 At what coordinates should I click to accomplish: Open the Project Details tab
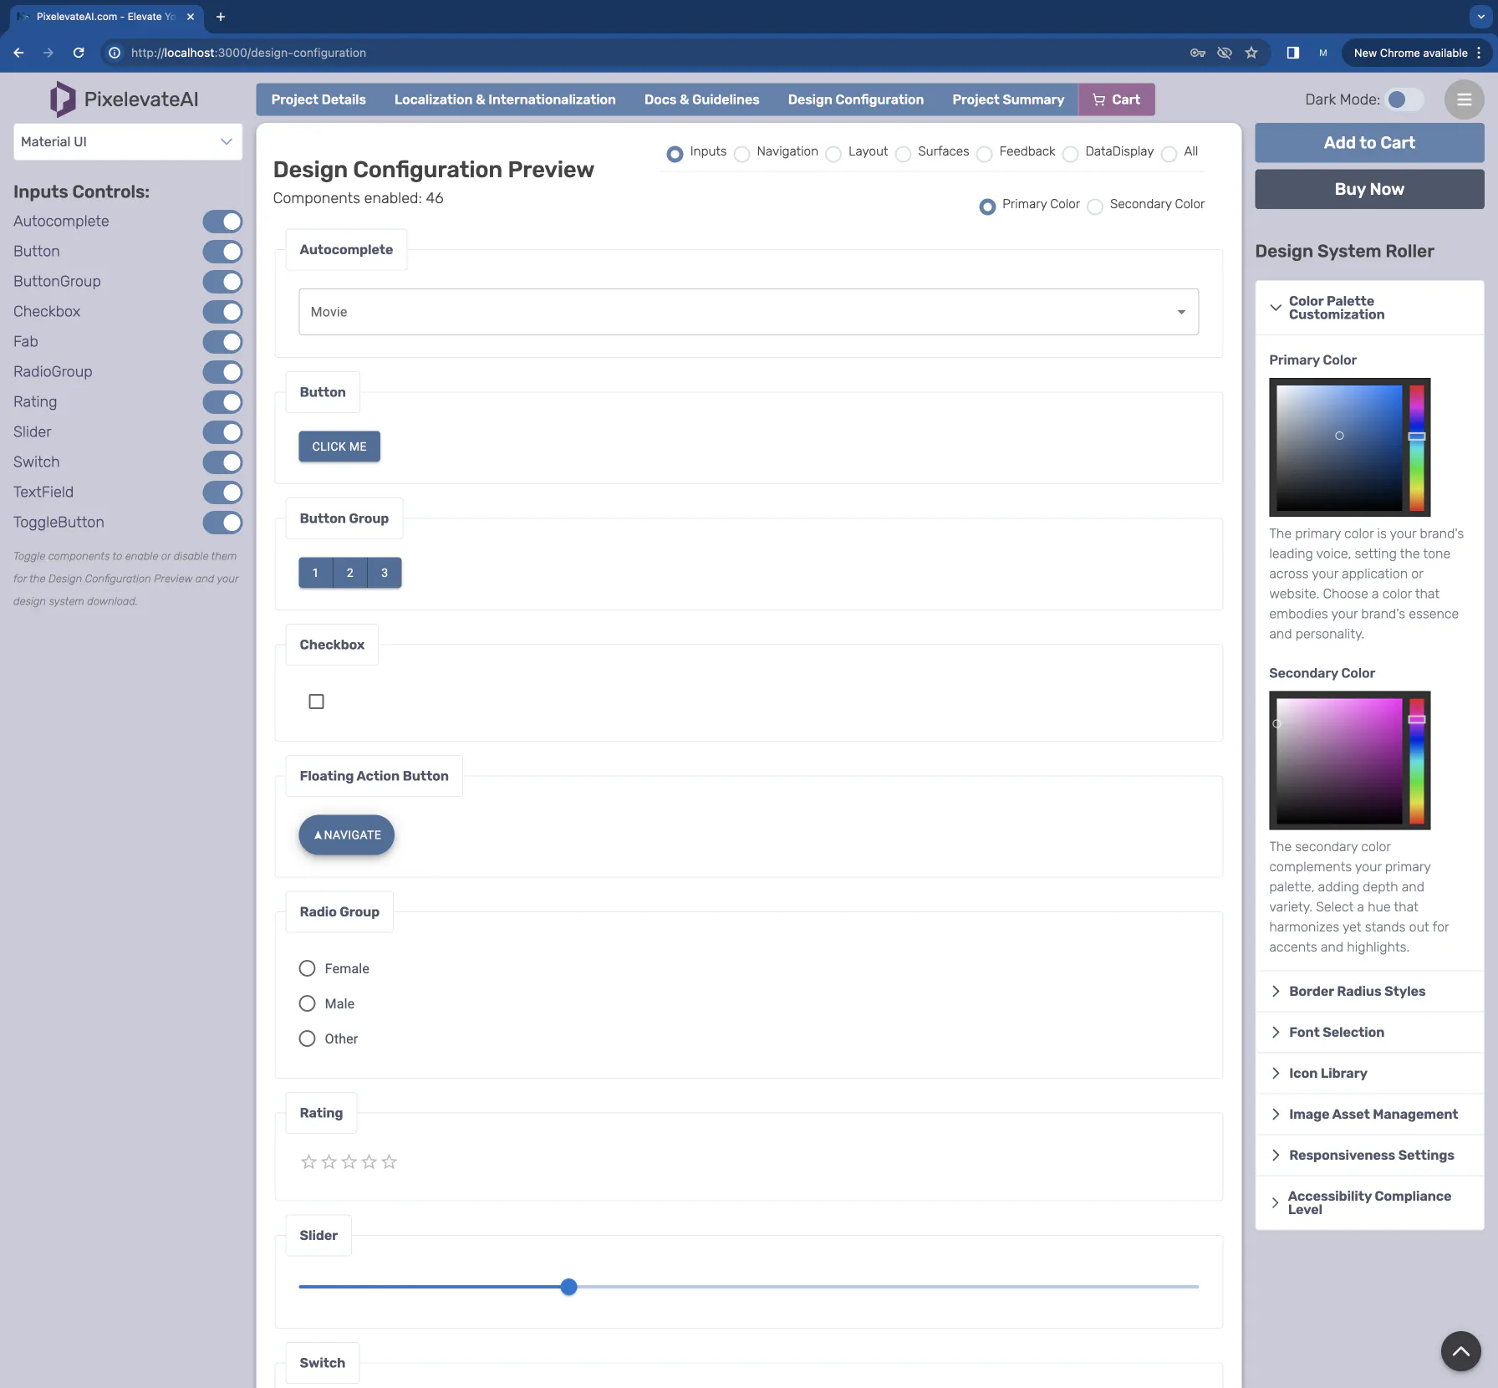pos(318,100)
